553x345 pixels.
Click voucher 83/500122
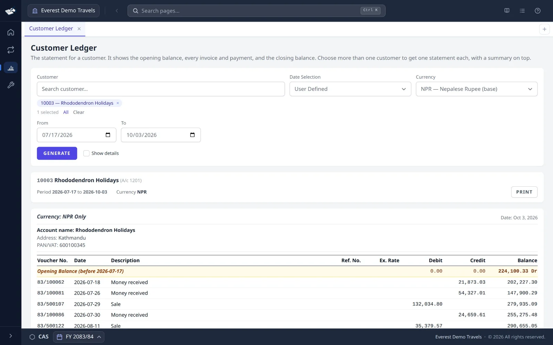pyautogui.click(x=51, y=326)
